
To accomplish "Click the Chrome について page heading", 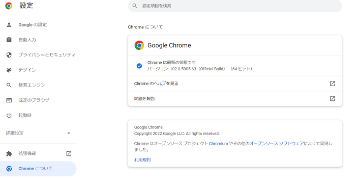I will (145, 27).
